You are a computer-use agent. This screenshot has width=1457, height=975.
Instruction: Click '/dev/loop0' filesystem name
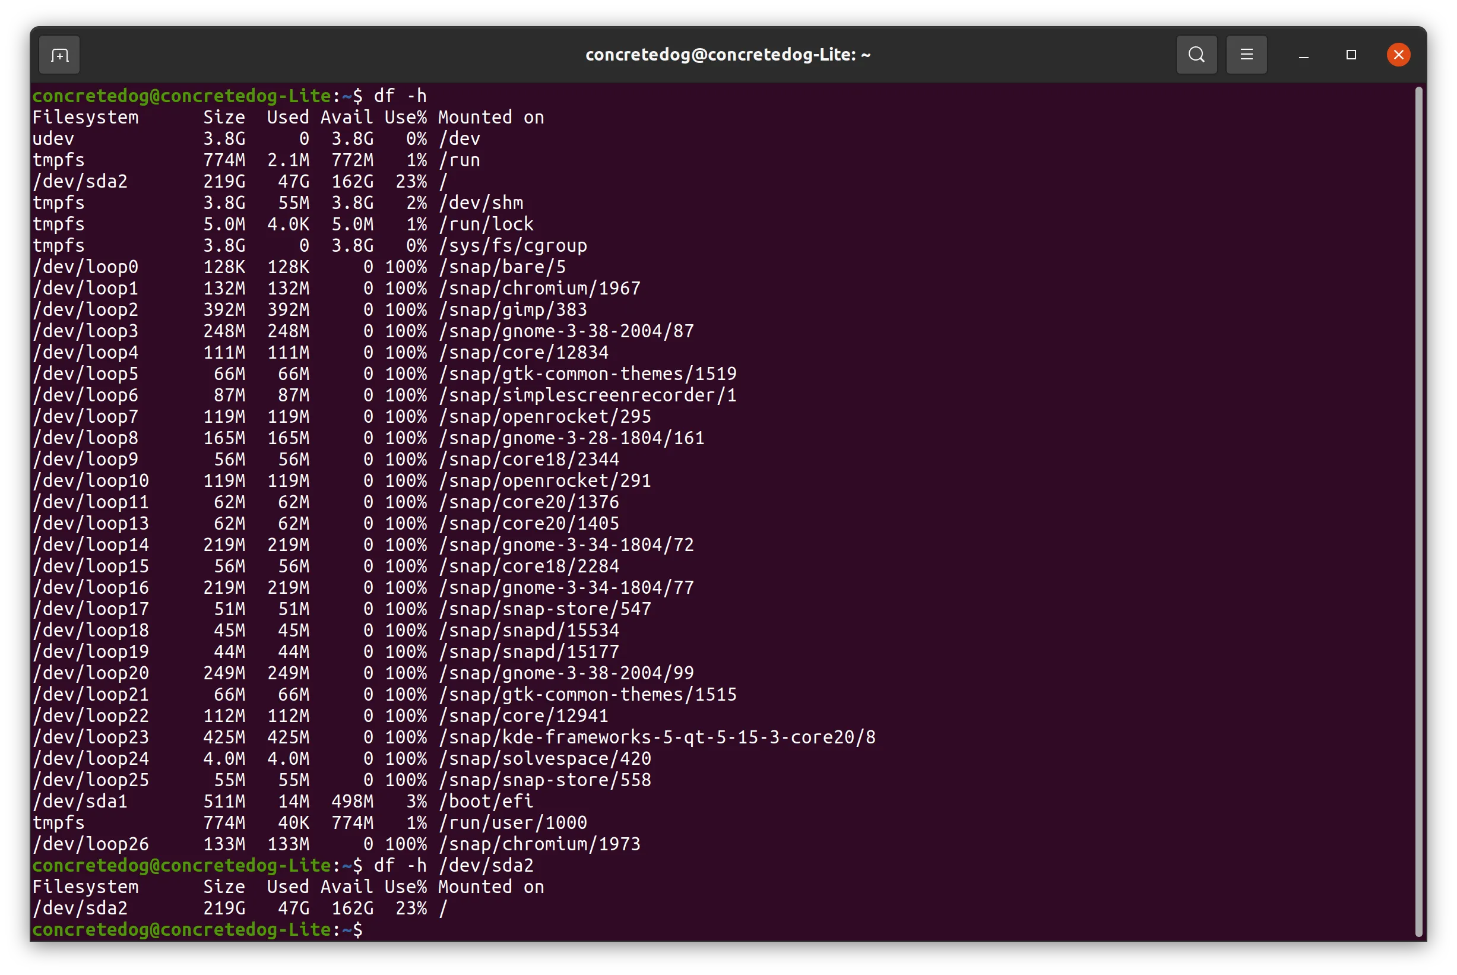pyautogui.click(x=85, y=267)
